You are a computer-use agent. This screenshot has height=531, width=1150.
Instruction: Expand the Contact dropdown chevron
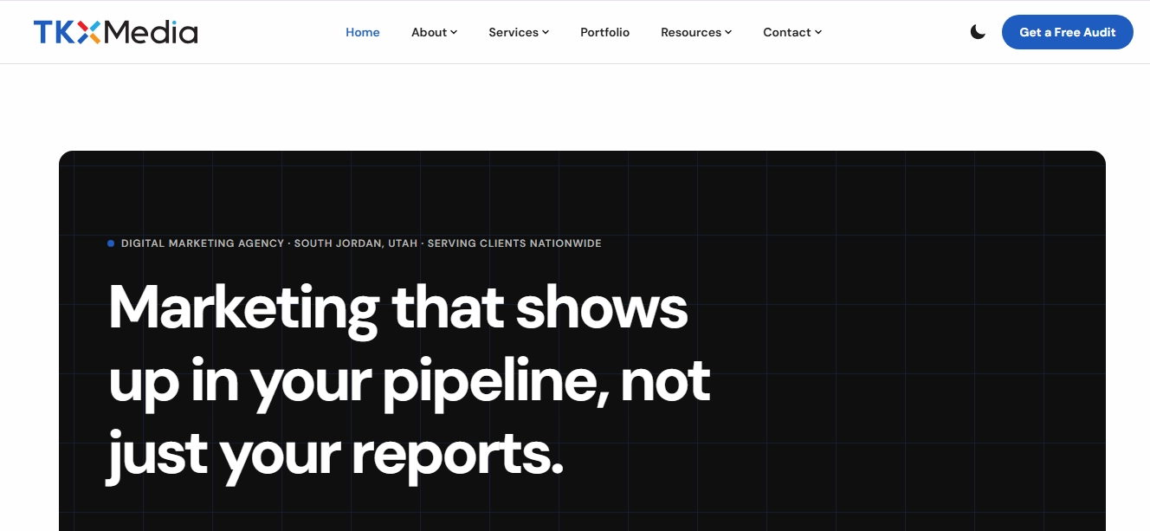click(818, 32)
